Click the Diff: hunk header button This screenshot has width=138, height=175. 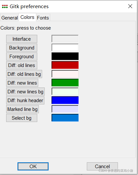coord(25,101)
